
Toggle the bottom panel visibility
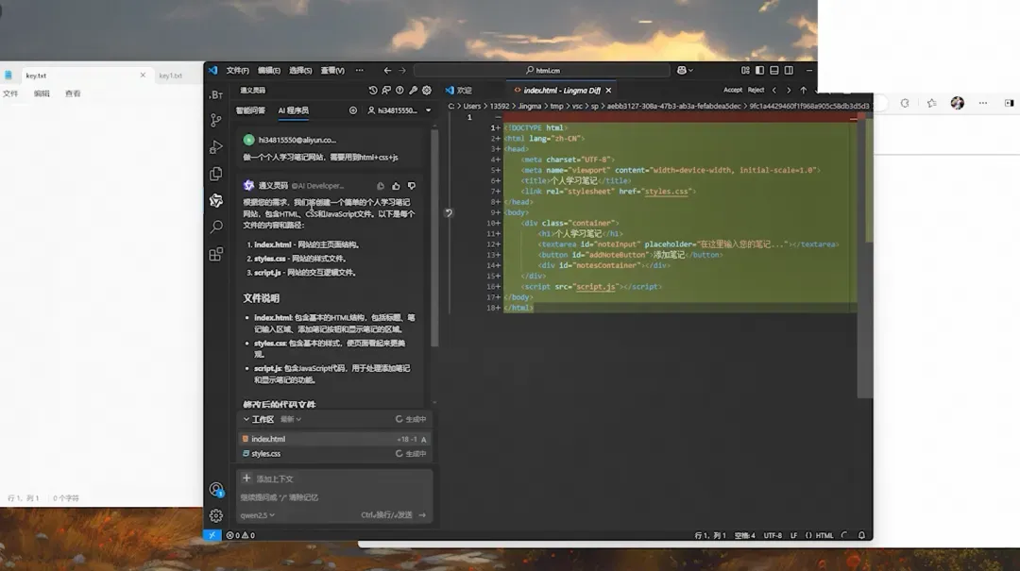774,70
